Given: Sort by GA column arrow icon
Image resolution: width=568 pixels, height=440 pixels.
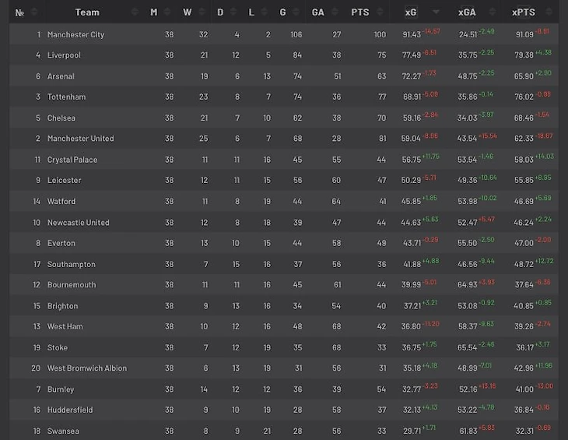Looking at the screenshot, I should (335, 12).
